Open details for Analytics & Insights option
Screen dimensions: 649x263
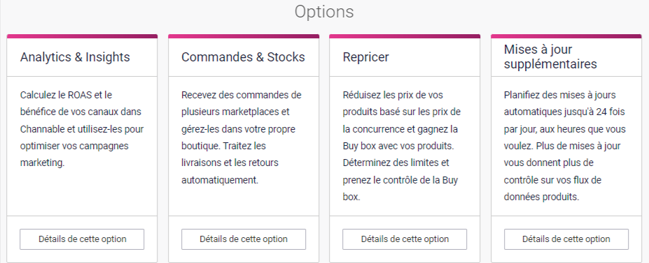[82, 239]
